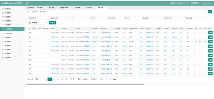The image size is (214, 99).
Task: Go to pagination page 2
Action: pos(54,79)
